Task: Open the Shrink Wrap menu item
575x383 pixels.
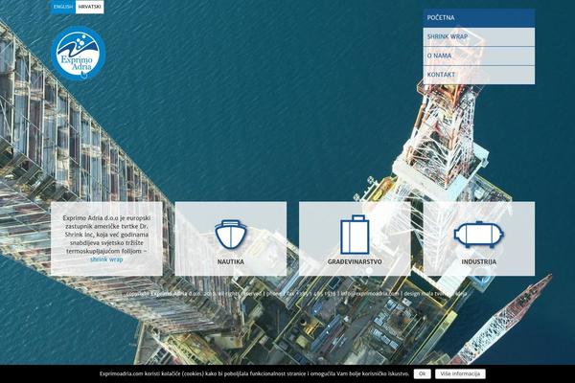Action: pos(478,37)
